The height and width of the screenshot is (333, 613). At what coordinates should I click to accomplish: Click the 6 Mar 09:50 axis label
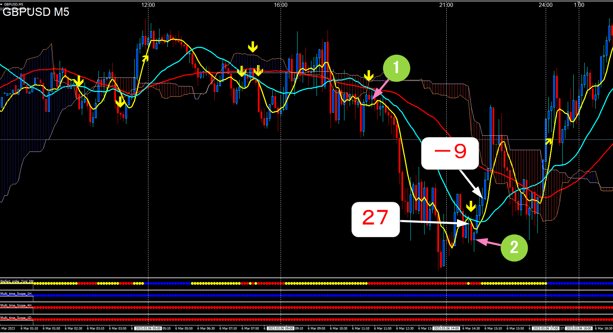(x=317, y=329)
